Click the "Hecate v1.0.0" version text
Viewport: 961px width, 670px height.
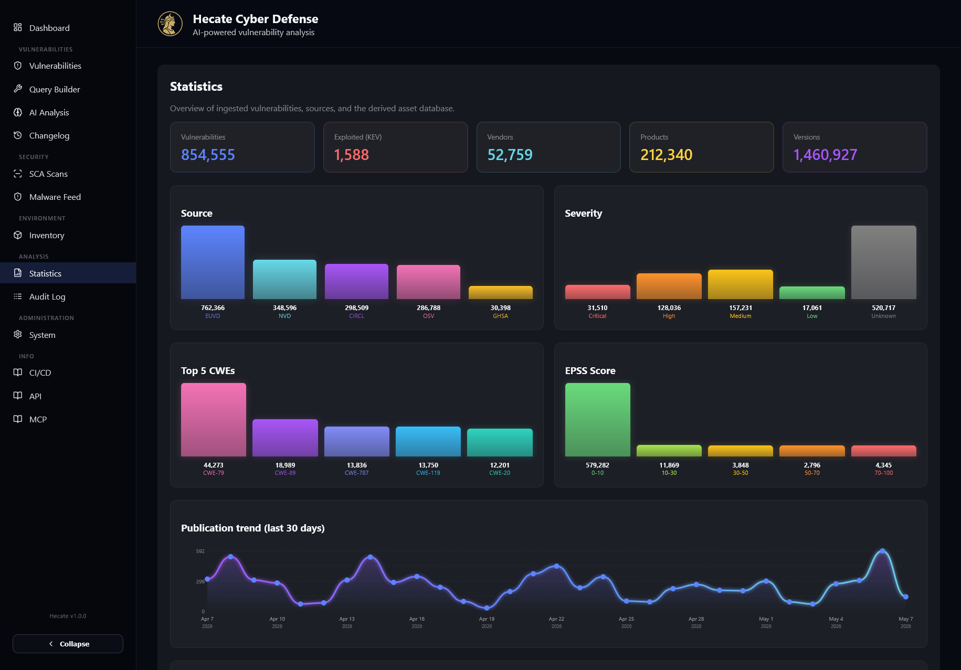(68, 616)
